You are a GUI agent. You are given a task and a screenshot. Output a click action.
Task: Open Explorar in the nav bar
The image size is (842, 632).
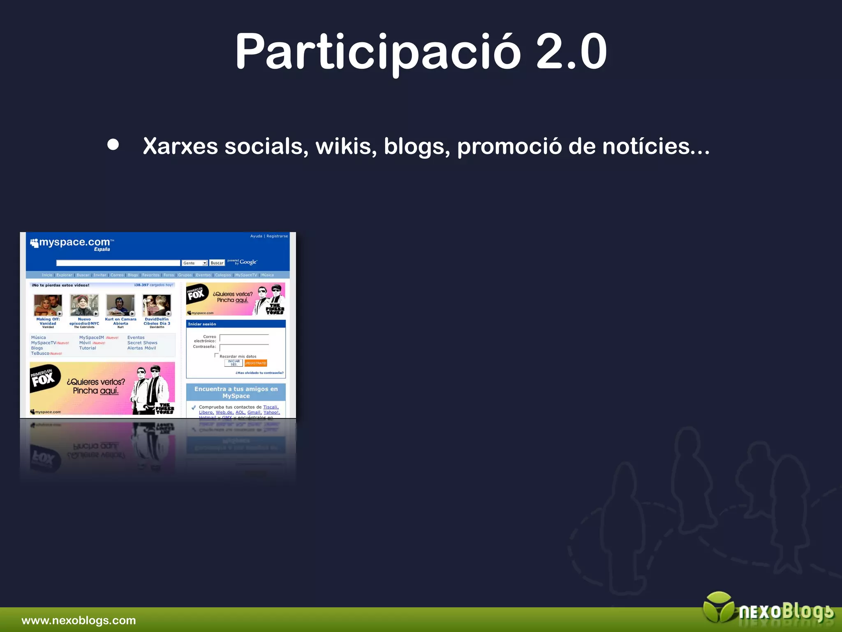click(64, 275)
